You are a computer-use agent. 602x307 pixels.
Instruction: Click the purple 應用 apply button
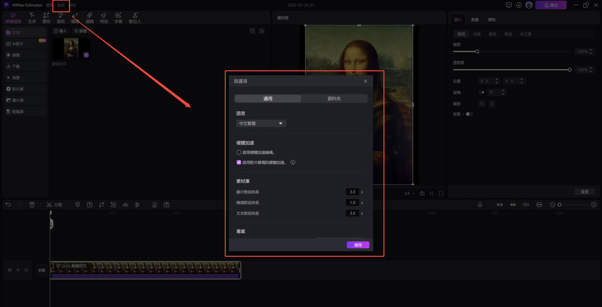(358, 245)
